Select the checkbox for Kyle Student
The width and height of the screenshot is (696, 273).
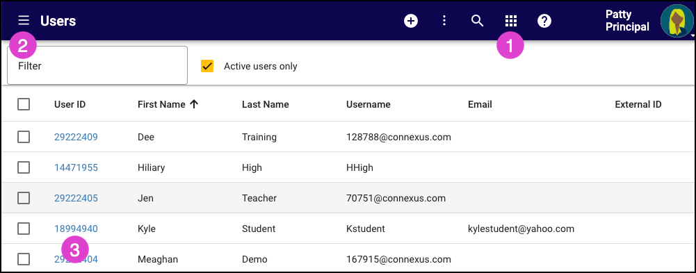pyautogui.click(x=24, y=229)
